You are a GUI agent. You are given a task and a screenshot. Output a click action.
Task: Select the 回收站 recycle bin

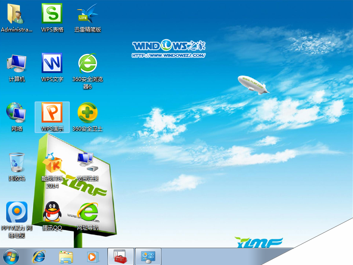click(x=17, y=163)
